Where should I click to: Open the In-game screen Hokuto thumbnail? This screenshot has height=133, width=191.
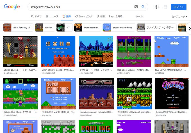pos(96,93)
